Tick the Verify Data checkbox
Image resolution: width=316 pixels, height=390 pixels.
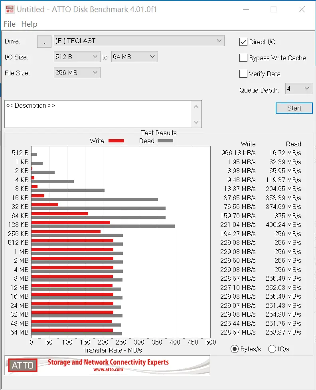[243, 74]
